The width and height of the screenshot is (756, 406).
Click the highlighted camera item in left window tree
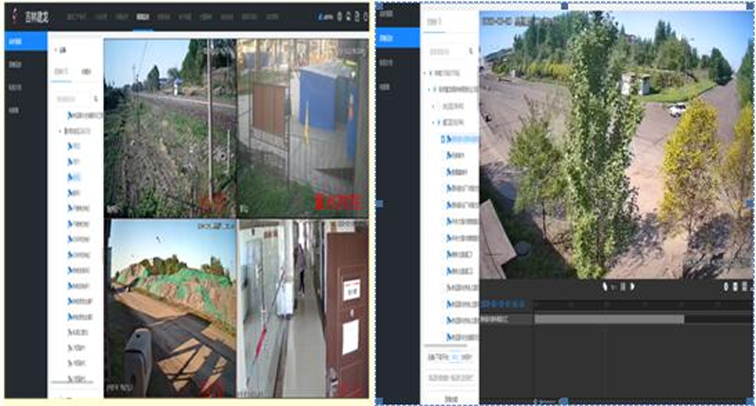click(x=75, y=177)
